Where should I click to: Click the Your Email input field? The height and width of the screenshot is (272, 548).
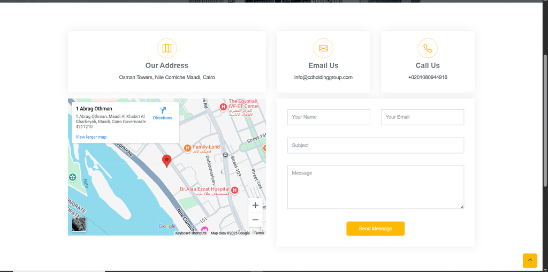coord(422,117)
